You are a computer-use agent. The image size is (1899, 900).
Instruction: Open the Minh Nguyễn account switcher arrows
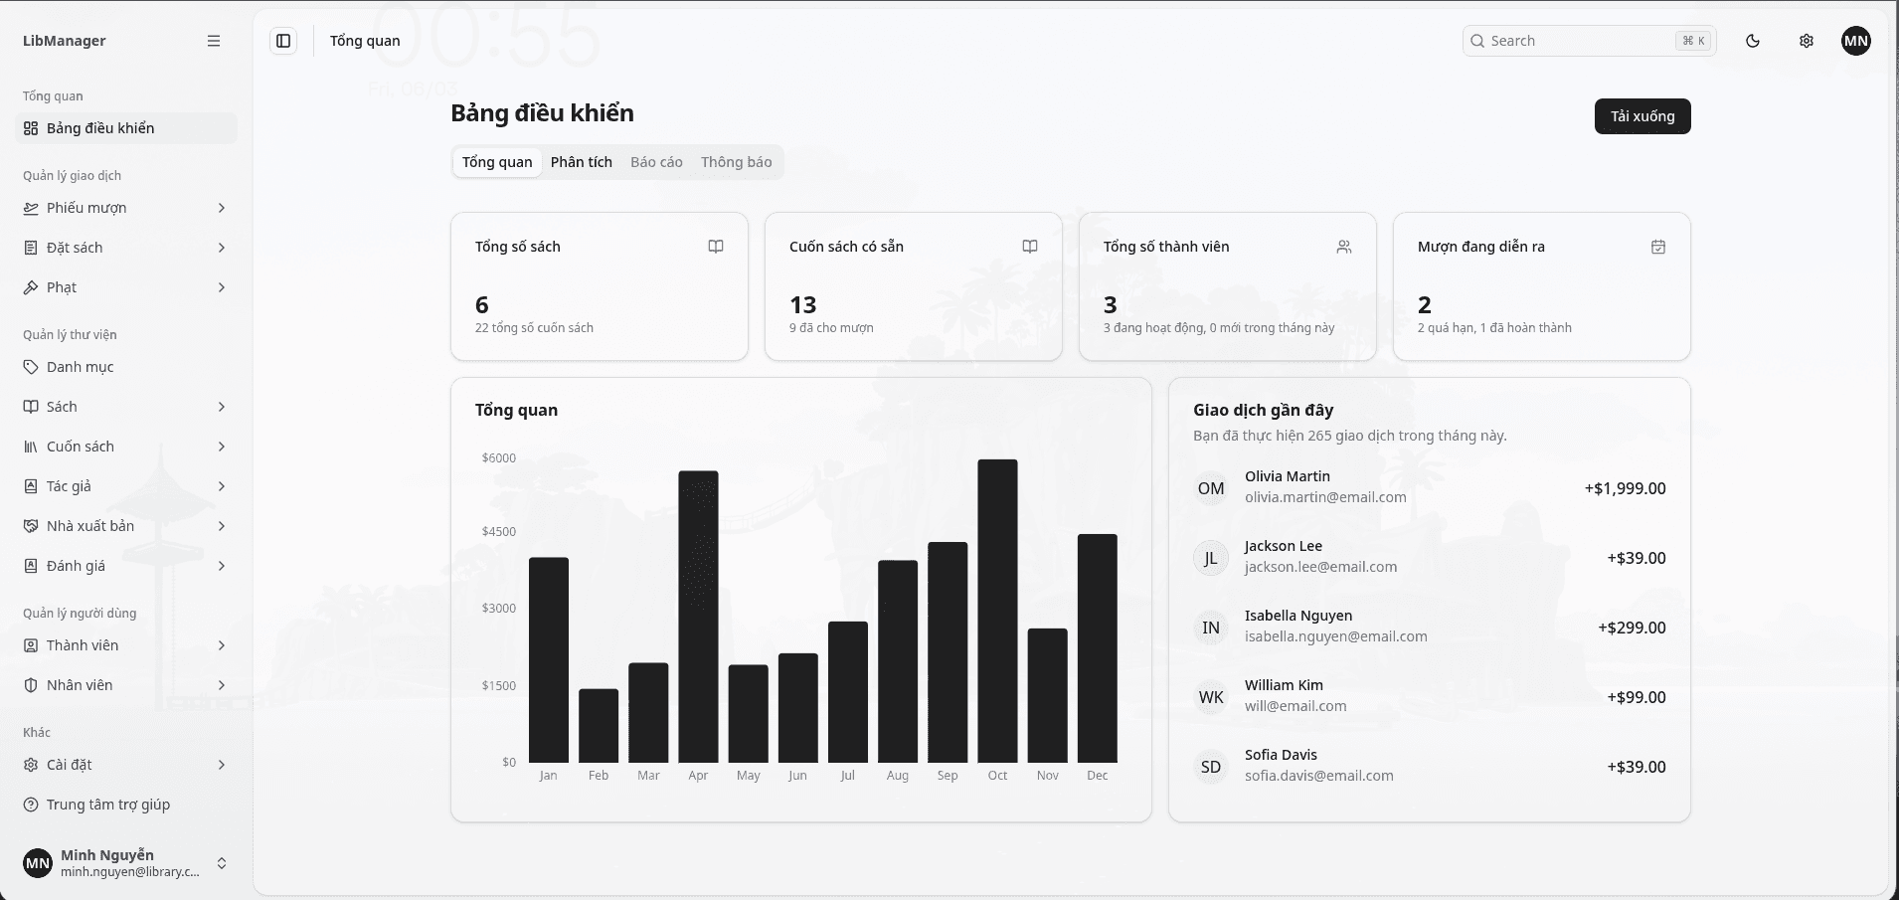[222, 863]
